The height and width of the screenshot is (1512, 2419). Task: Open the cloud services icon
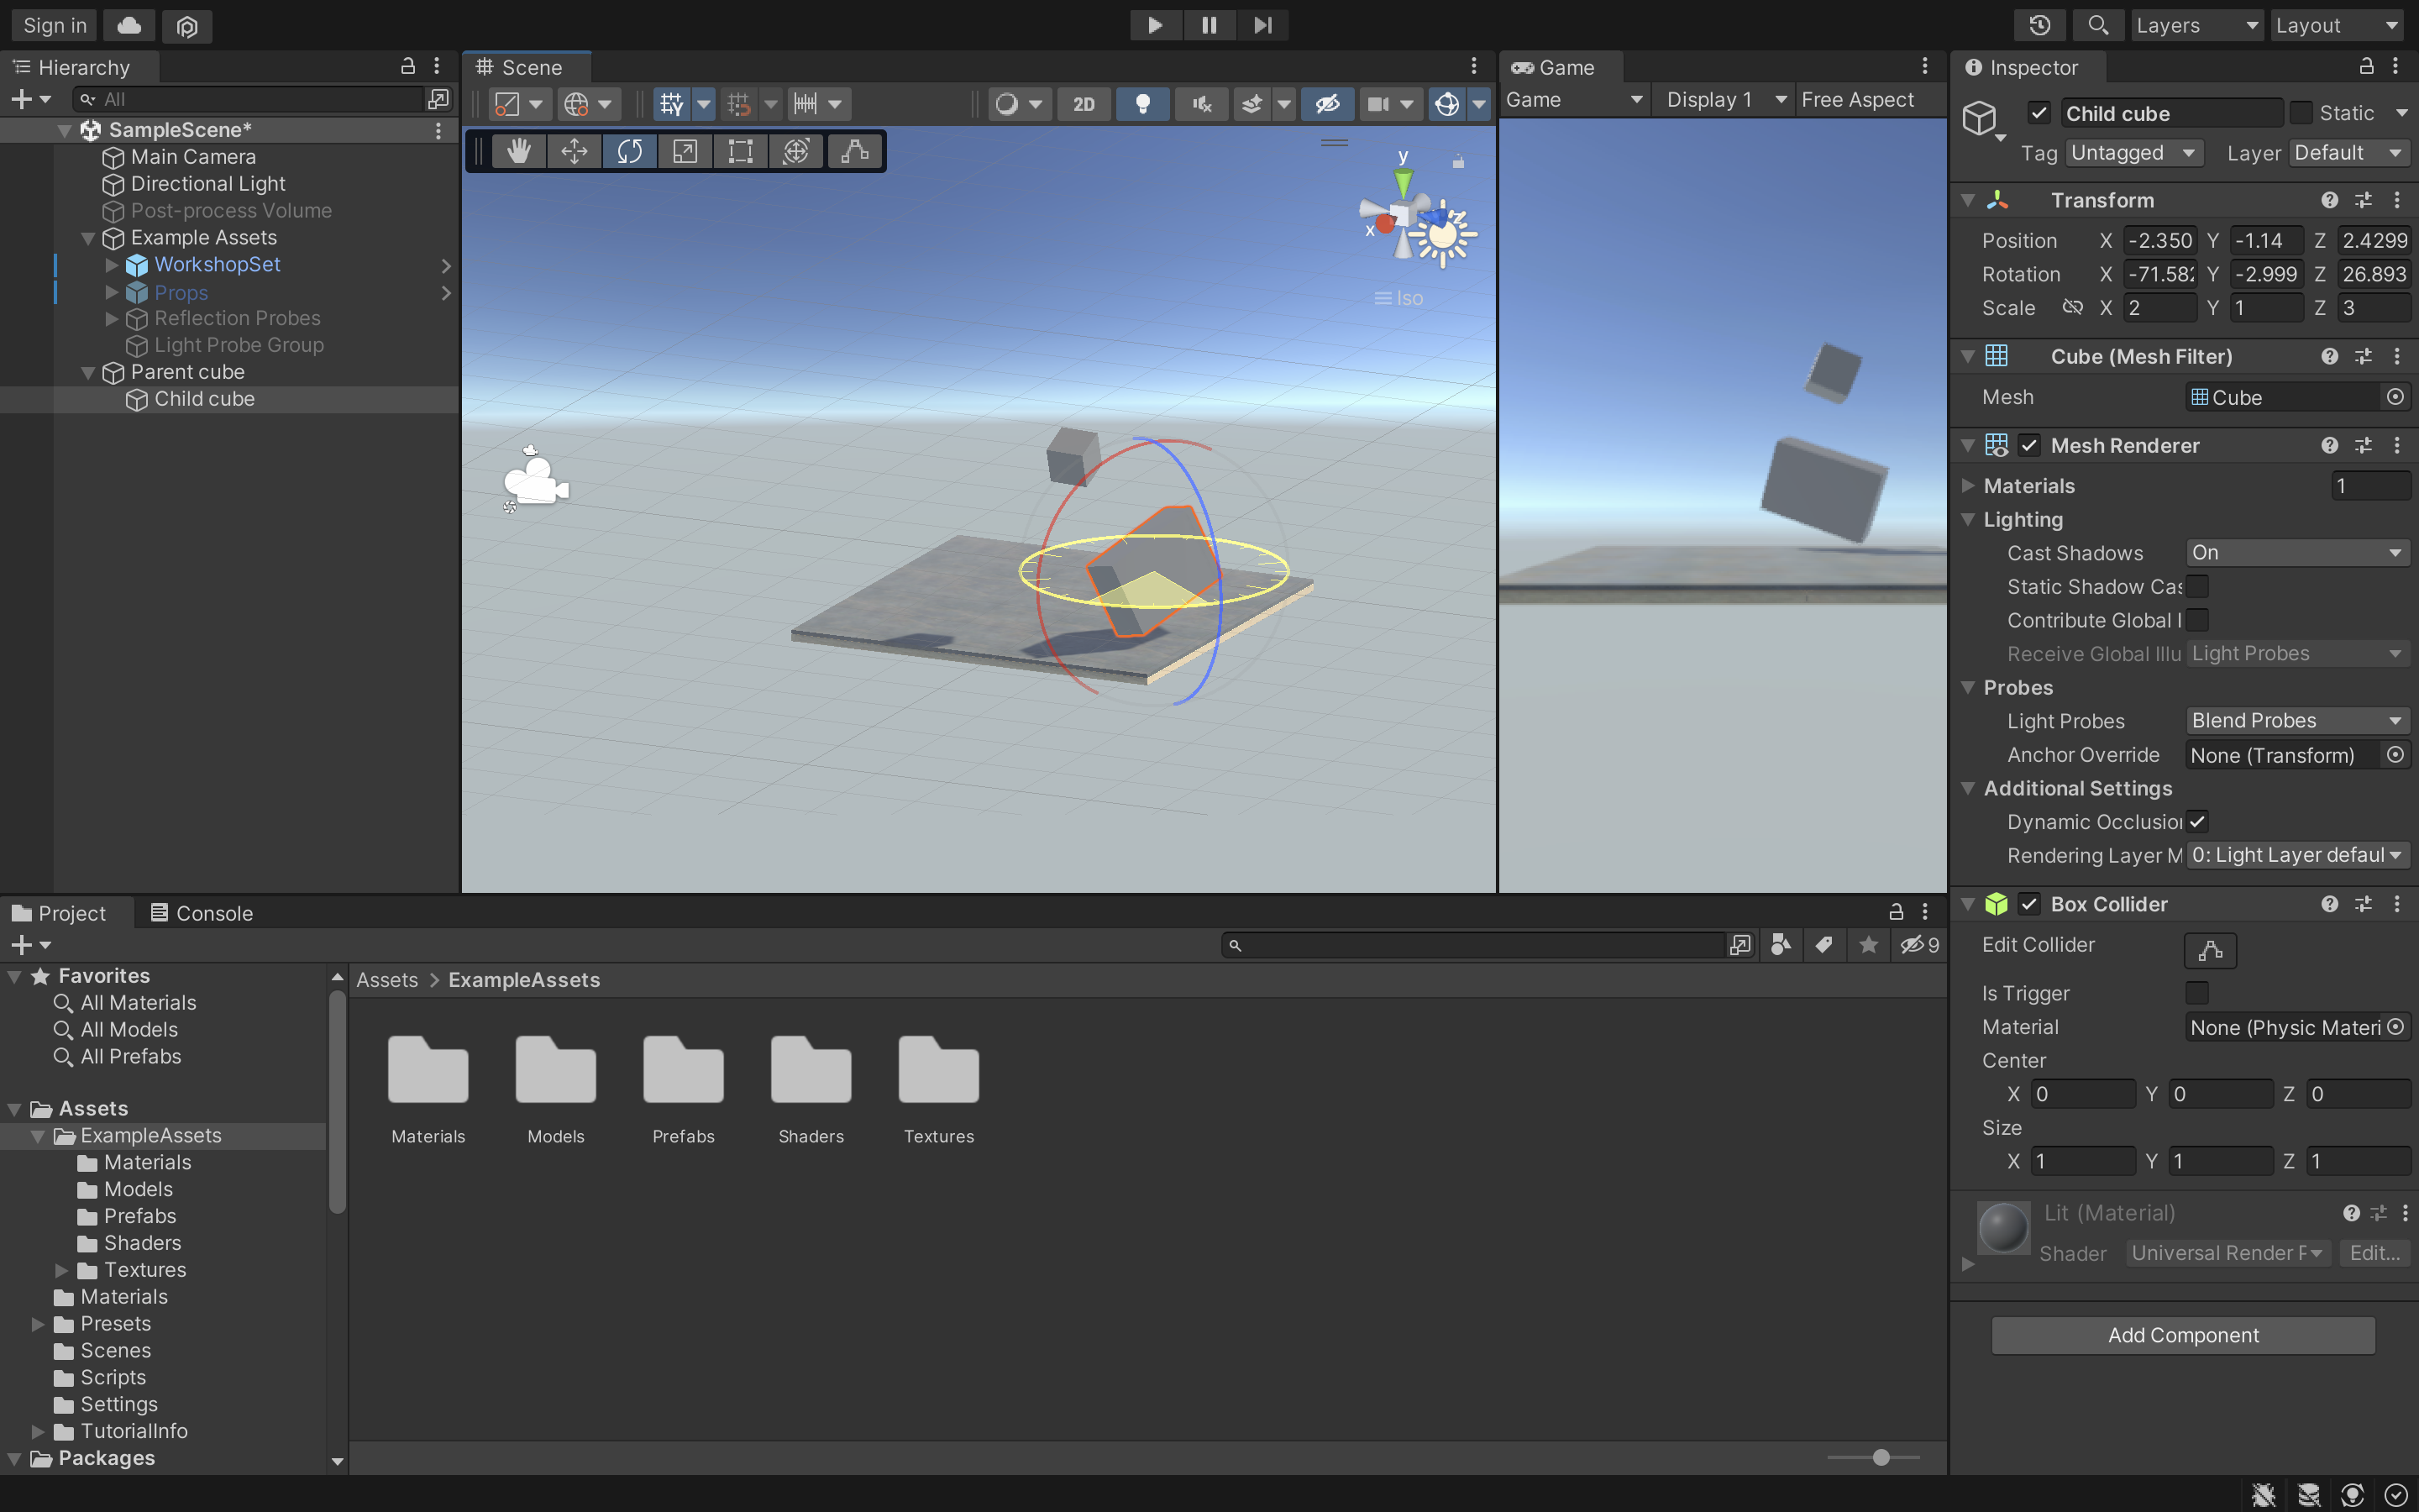pos(129,25)
